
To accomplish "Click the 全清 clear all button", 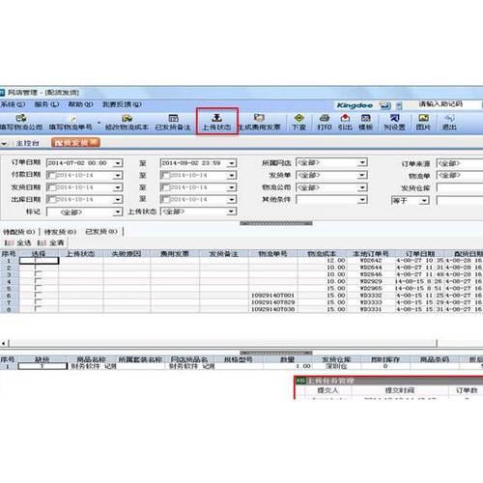I will point(51,242).
